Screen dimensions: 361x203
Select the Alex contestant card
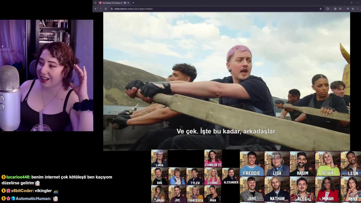(x=302, y=189)
